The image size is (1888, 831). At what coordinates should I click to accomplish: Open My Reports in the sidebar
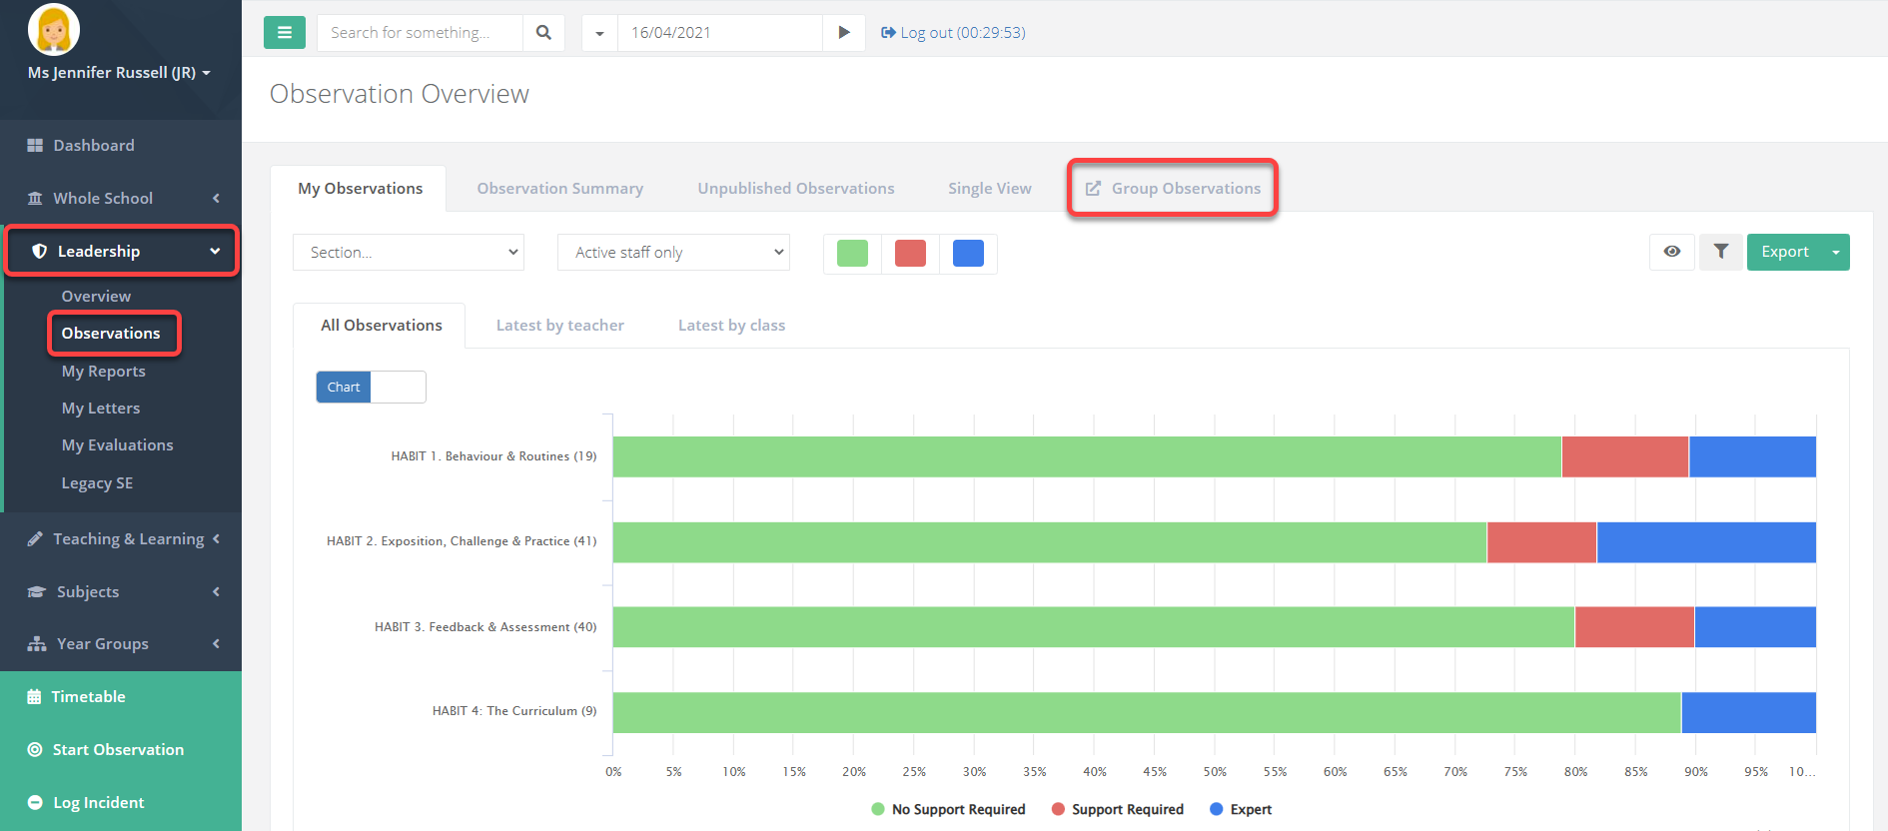point(103,371)
